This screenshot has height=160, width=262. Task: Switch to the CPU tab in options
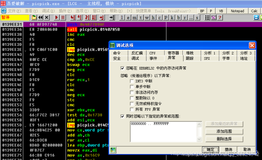point(155,53)
